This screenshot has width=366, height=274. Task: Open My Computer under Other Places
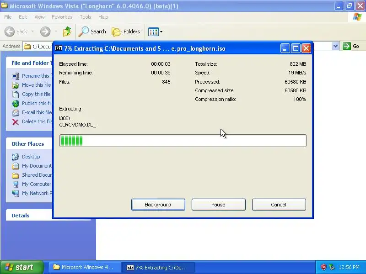[37, 184]
